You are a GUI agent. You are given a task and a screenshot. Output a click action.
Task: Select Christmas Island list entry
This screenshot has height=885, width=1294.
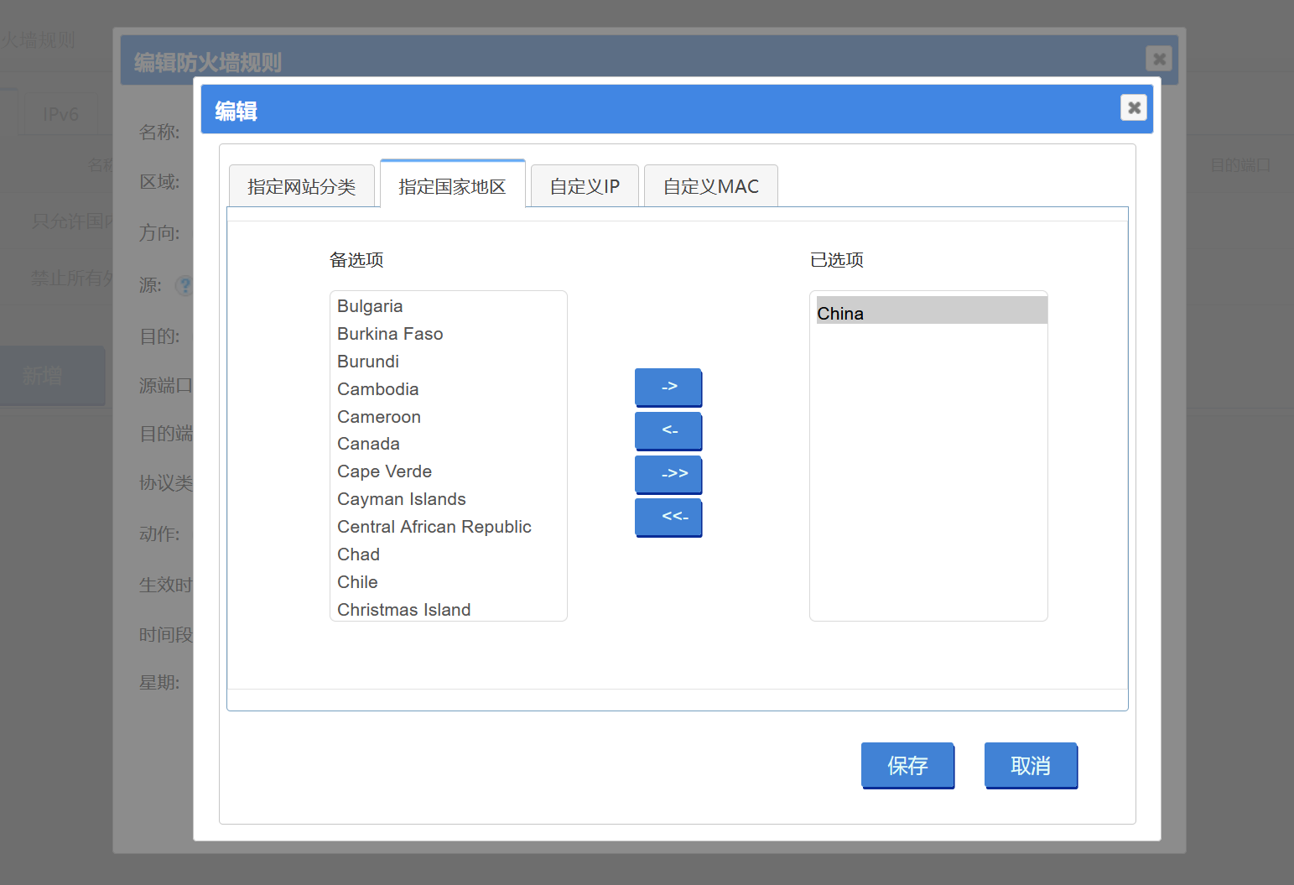pos(403,609)
